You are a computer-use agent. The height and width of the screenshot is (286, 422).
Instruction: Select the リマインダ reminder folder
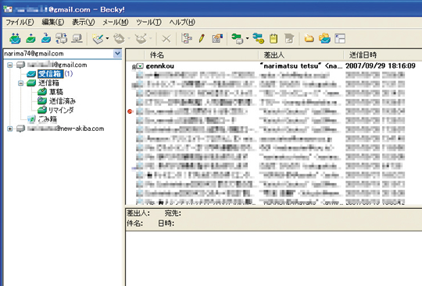(x=61, y=110)
